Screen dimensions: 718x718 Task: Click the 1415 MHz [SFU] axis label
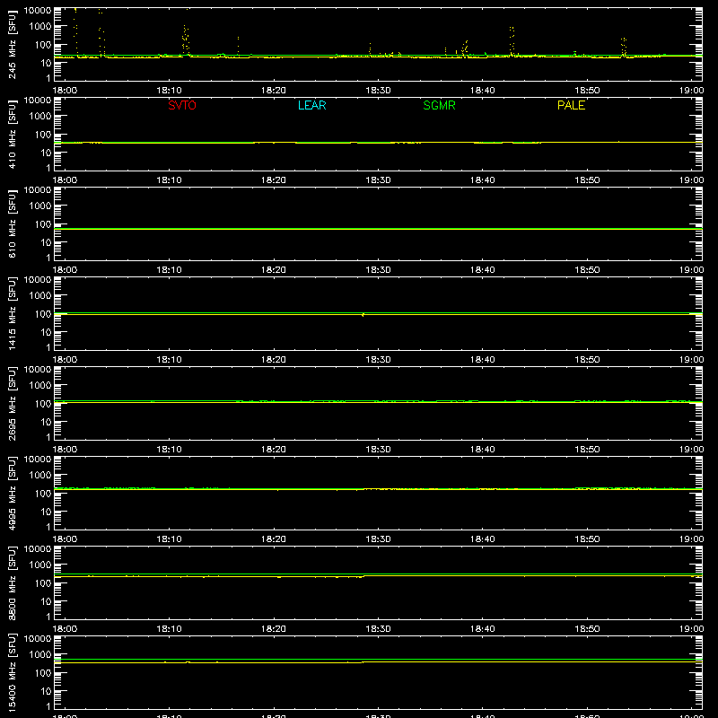pos(12,313)
